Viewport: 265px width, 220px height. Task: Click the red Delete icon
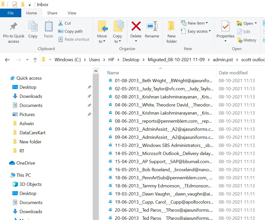pos(136,26)
